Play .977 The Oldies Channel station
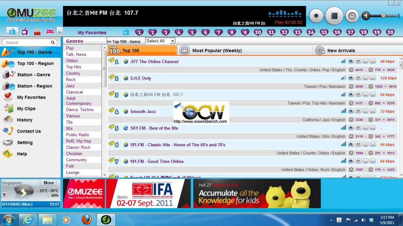The height and width of the screenshot is (226, 403). tap(154, 62)
